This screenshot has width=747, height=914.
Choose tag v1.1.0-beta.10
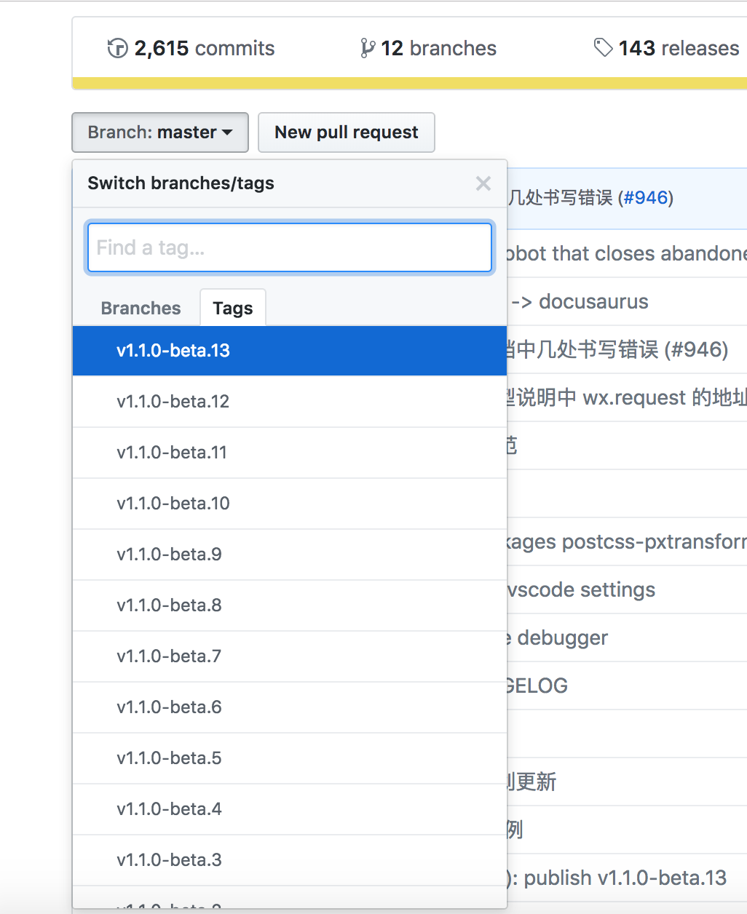point(290,504)
